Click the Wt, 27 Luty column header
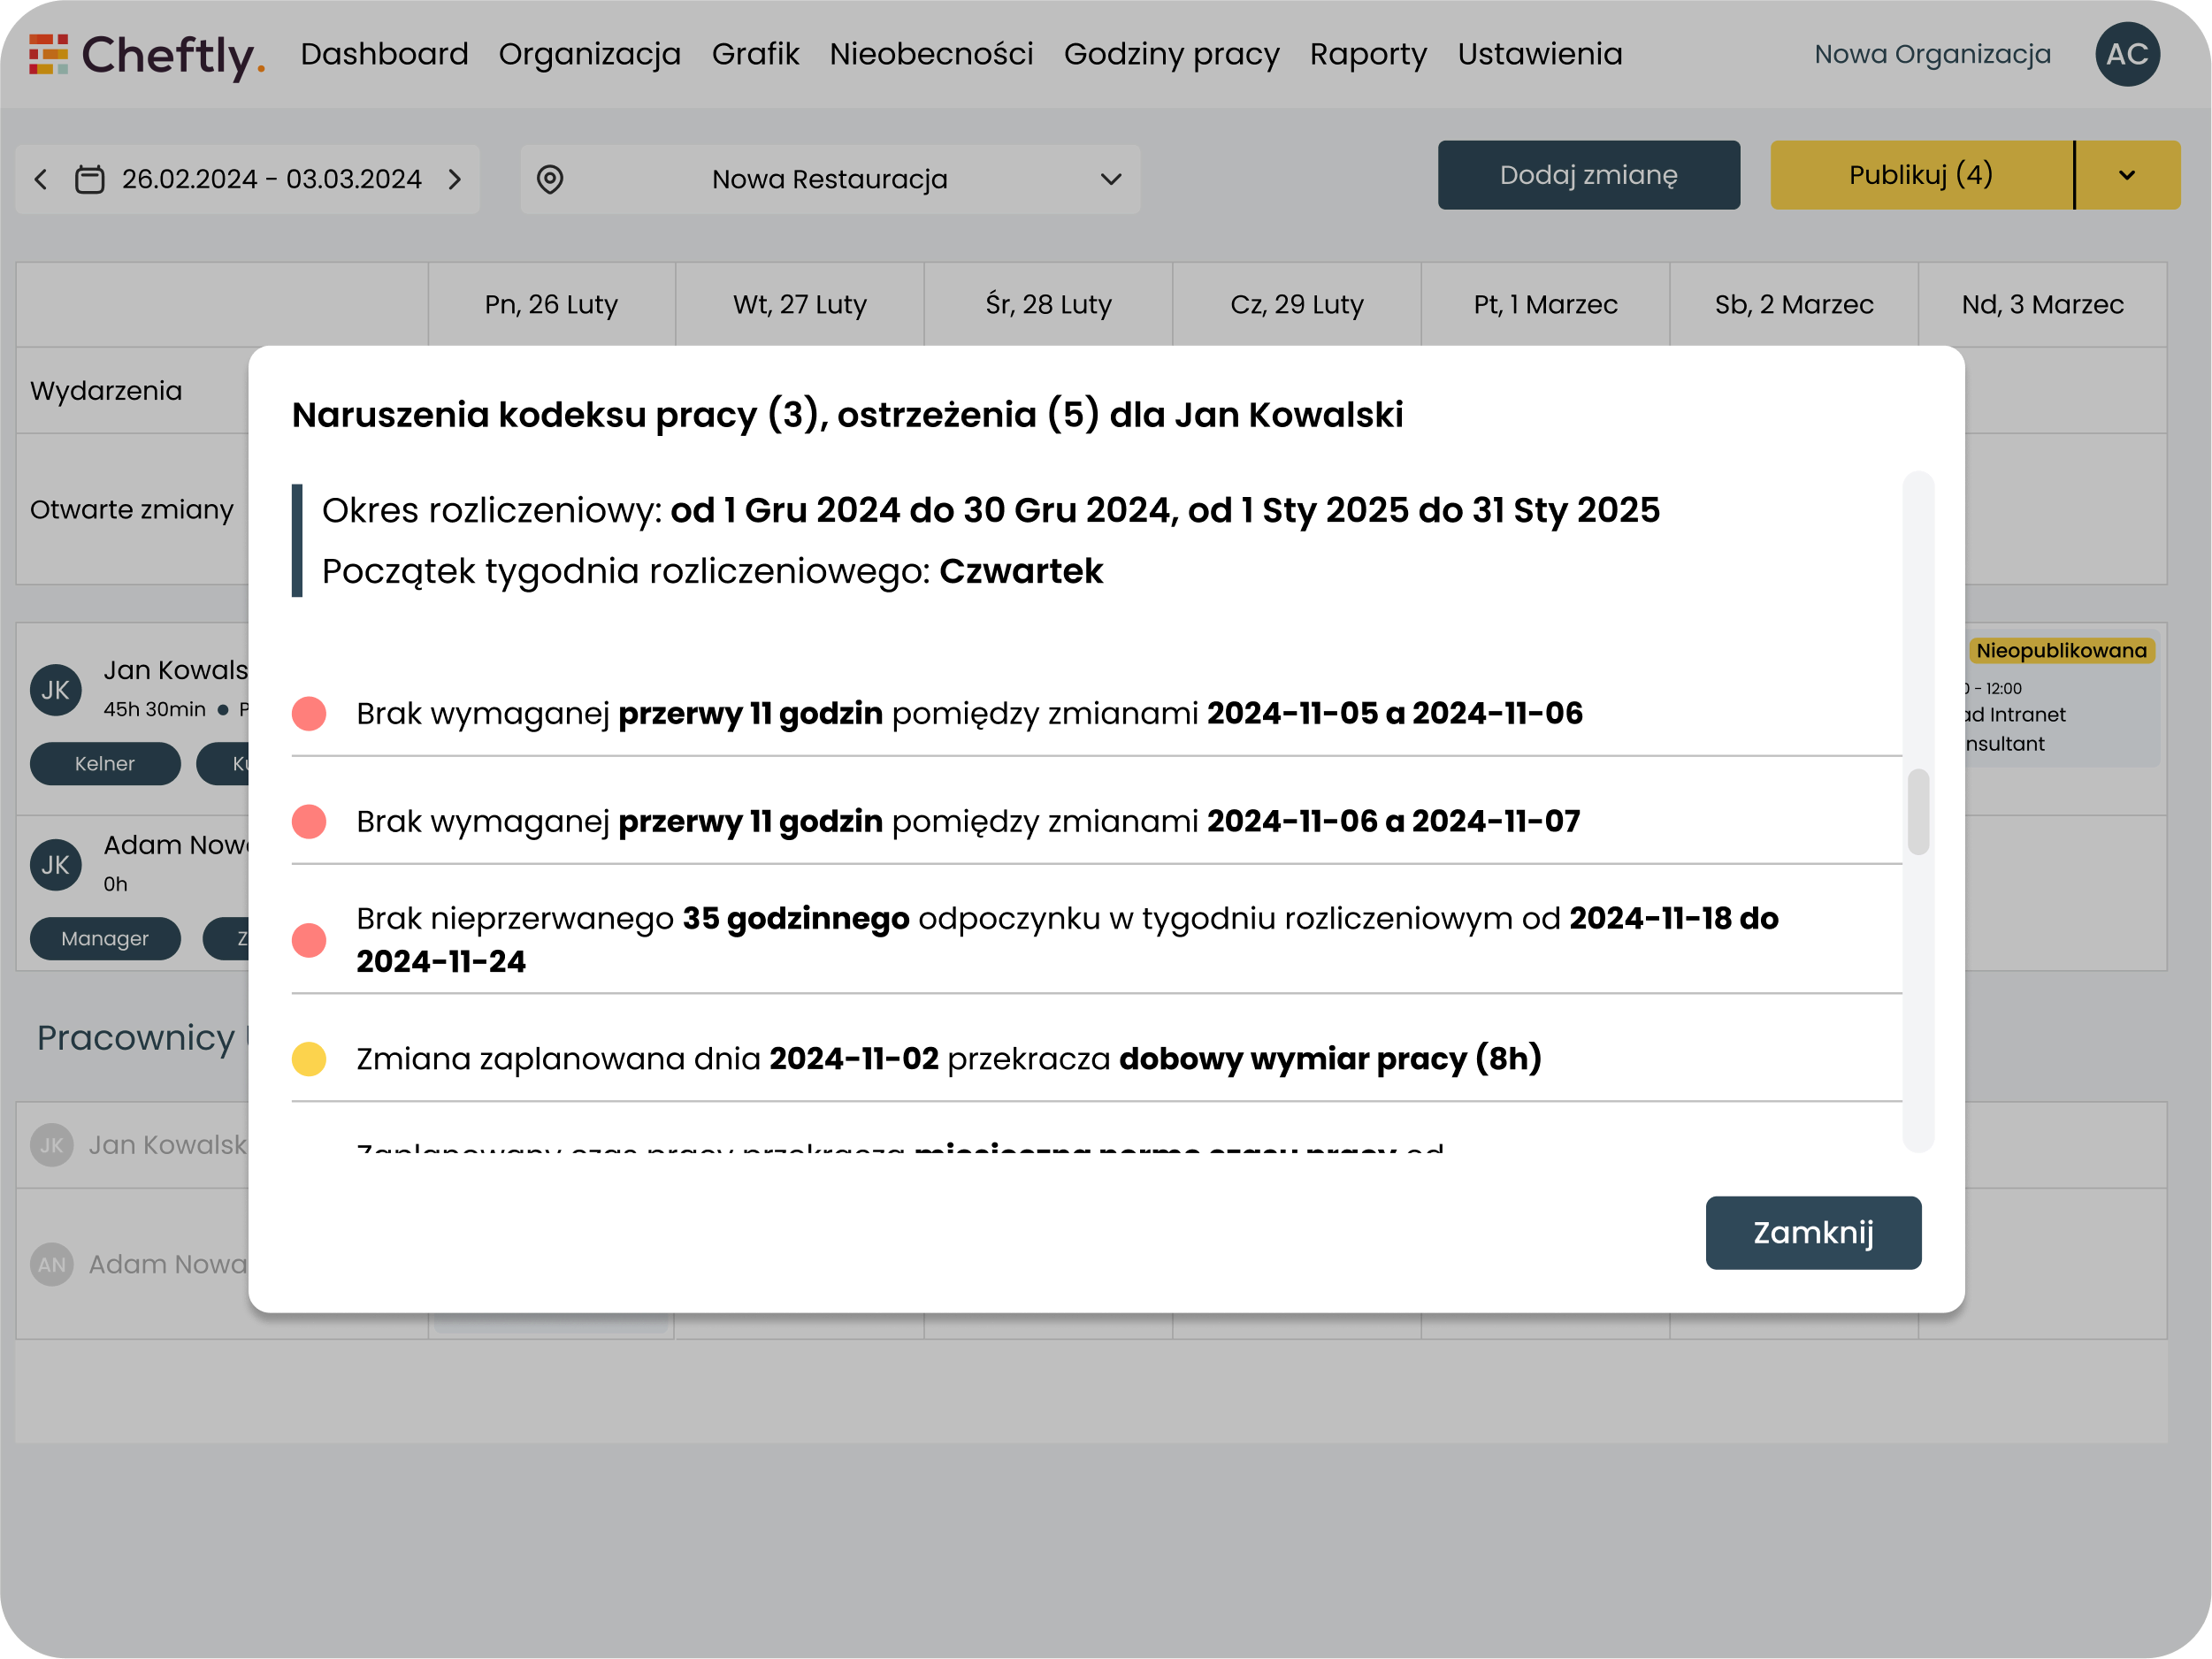Image resolution: width=2212 pixels, height=1659 pixels. (x=799, y=304)
